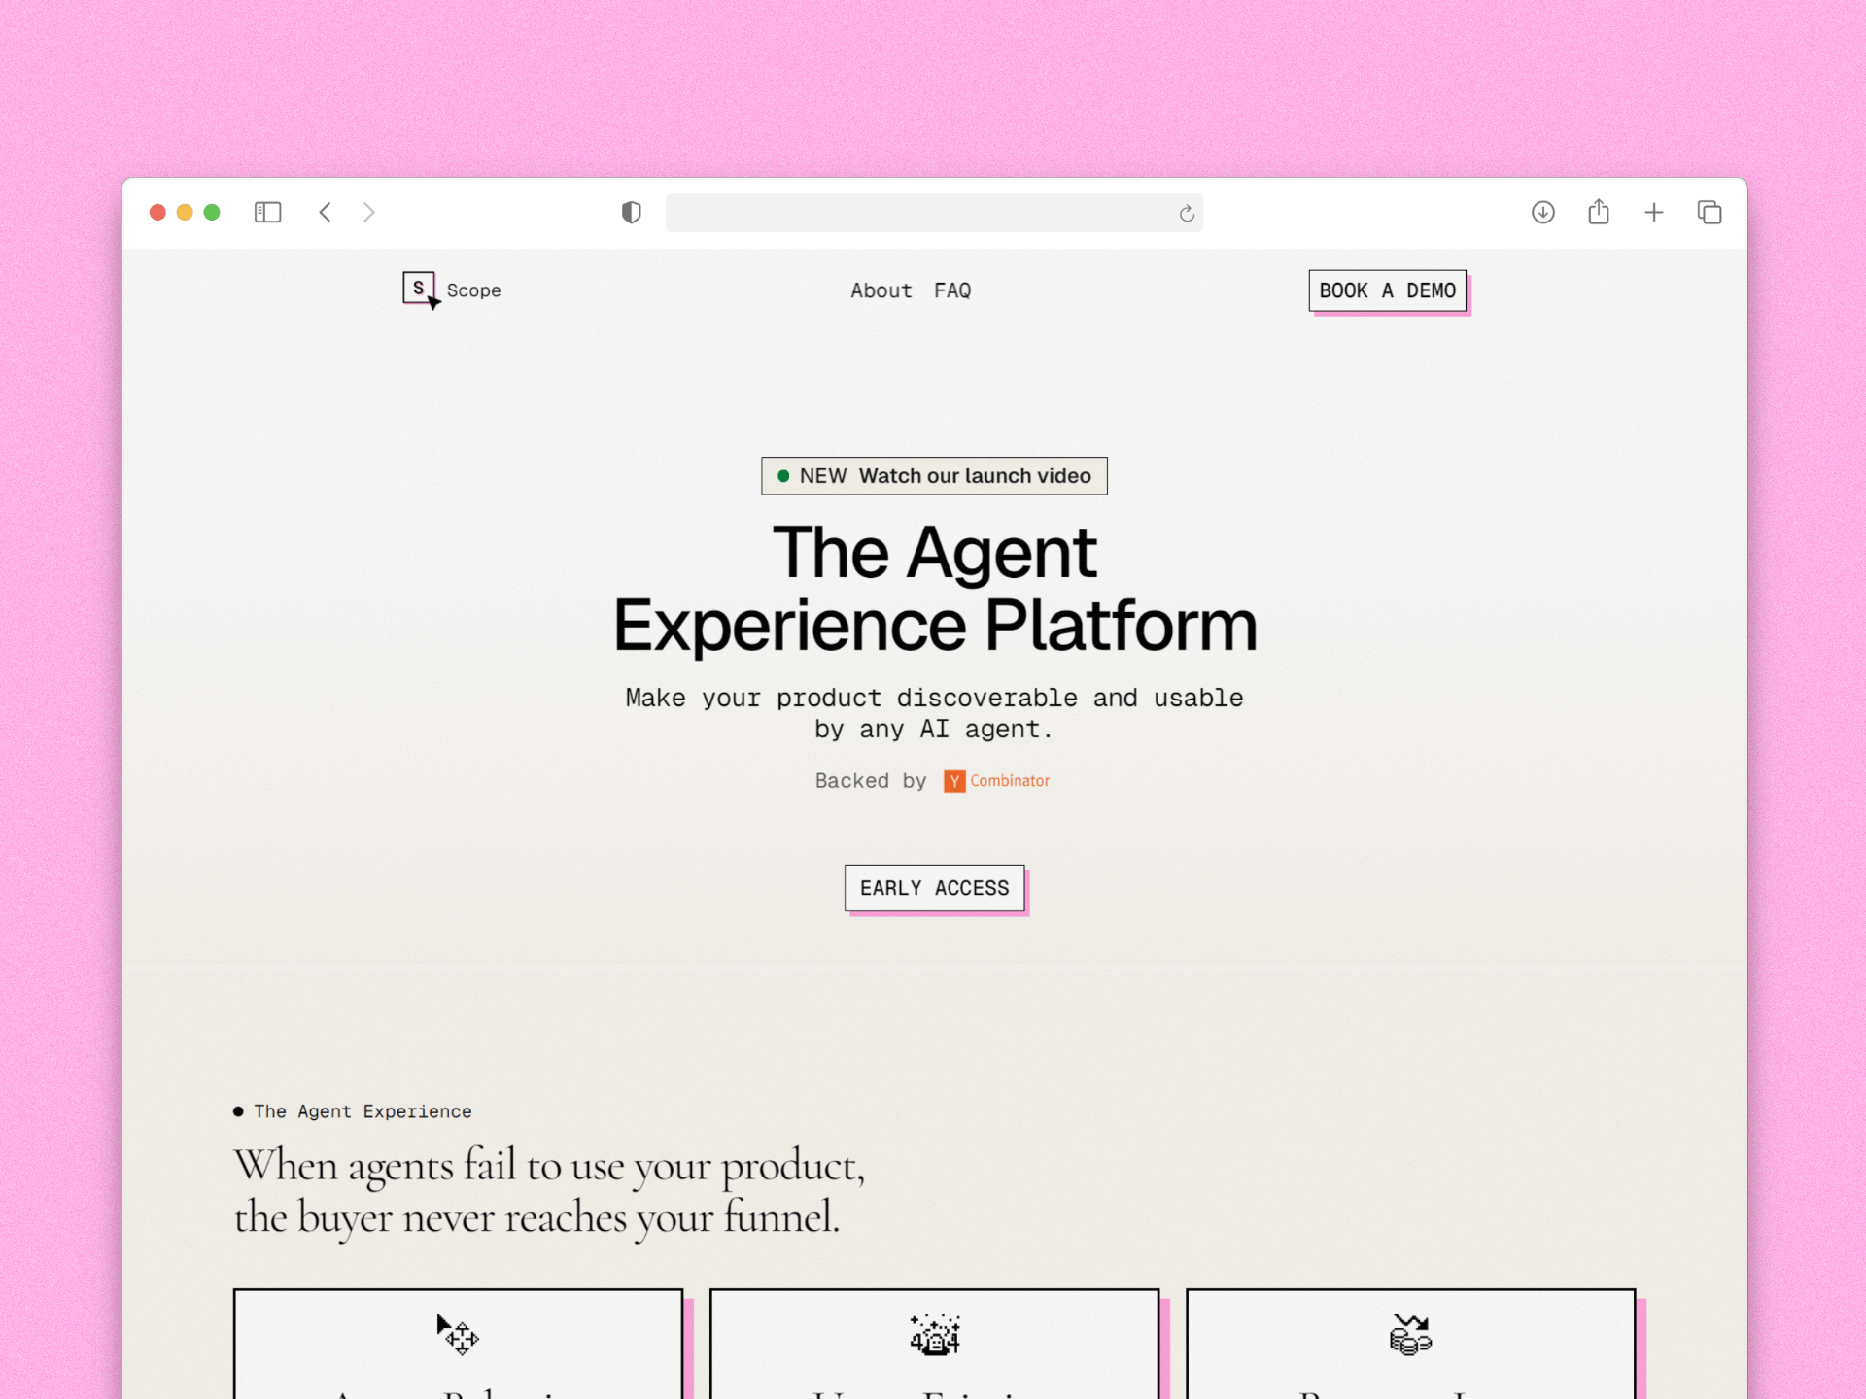Close the browser window with the red button
Viewport: 1866px width, 1399px height.
[x=157, y=212]
